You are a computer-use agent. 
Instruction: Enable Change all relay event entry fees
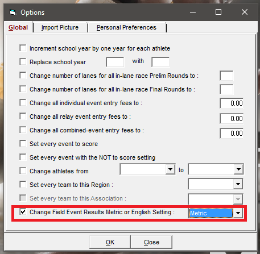[x=23, y=116]
